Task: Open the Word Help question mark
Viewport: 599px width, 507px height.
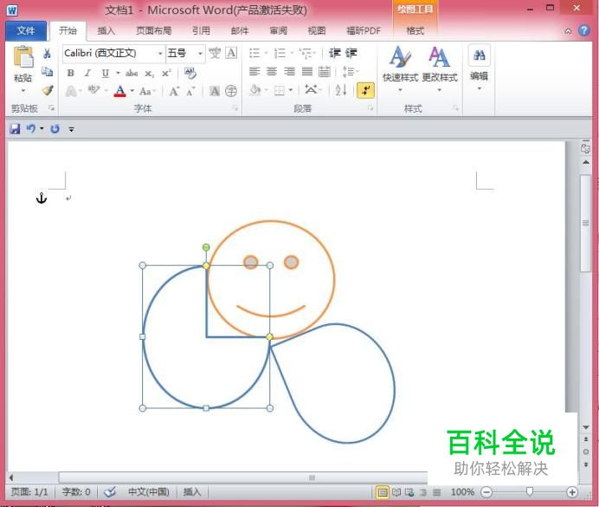Action: 583,30
